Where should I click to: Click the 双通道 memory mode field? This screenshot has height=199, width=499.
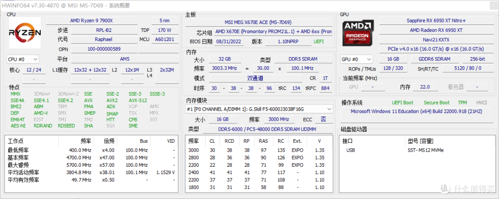tap(255, 78)
